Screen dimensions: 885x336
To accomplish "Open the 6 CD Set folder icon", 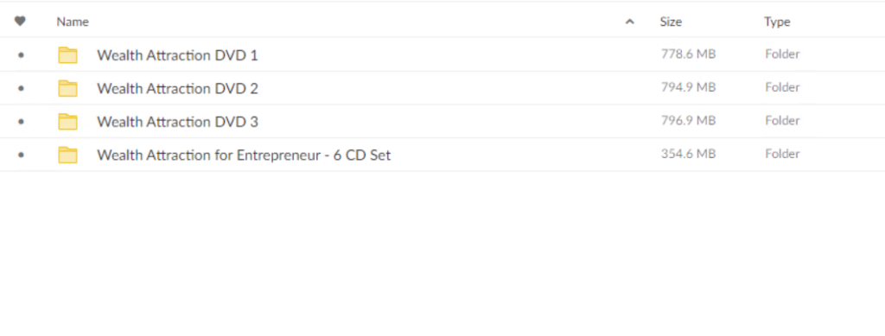I will click(x=67, y=155).
